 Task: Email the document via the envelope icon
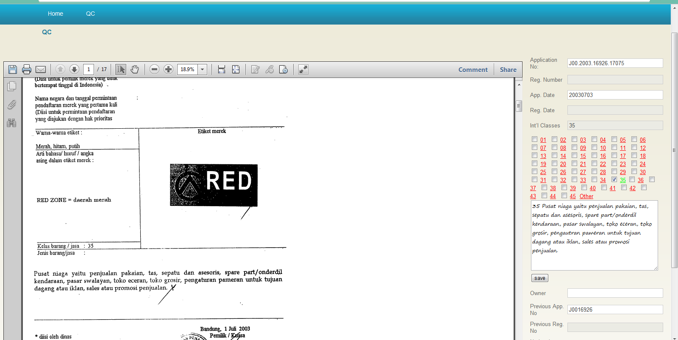[x=41, y=69]
